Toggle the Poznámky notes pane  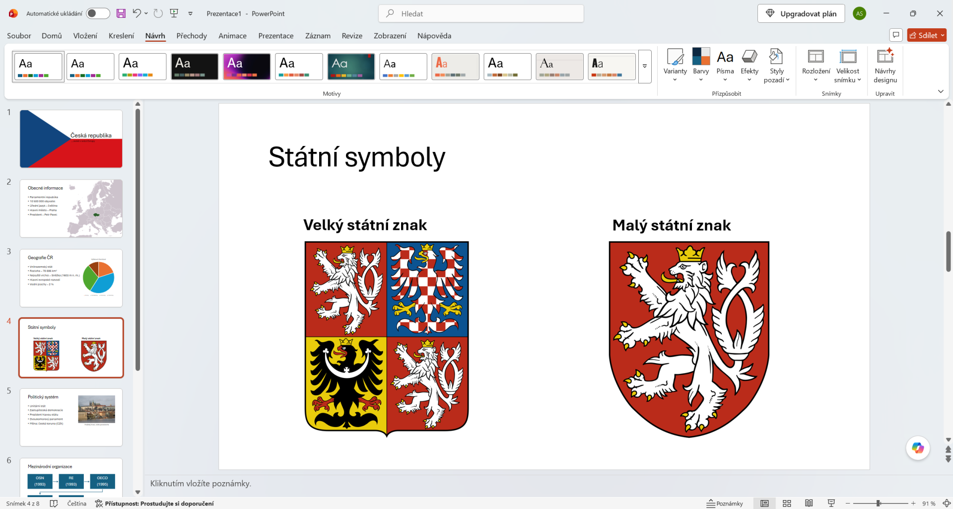click(725, 503)
